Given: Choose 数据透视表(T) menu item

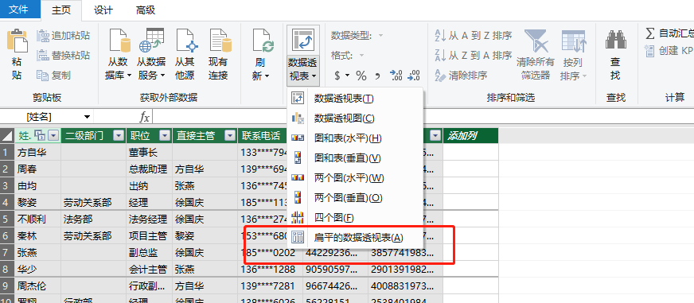Looking at the screenshot, I should (356, 99).
